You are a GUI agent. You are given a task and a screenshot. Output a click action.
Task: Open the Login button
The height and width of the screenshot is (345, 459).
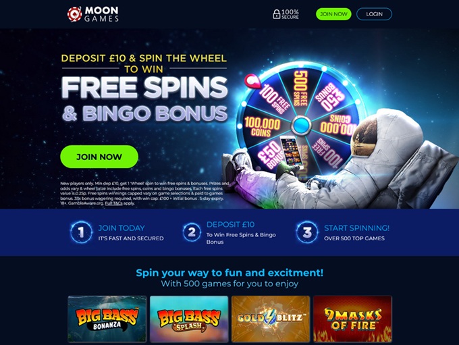374,14
